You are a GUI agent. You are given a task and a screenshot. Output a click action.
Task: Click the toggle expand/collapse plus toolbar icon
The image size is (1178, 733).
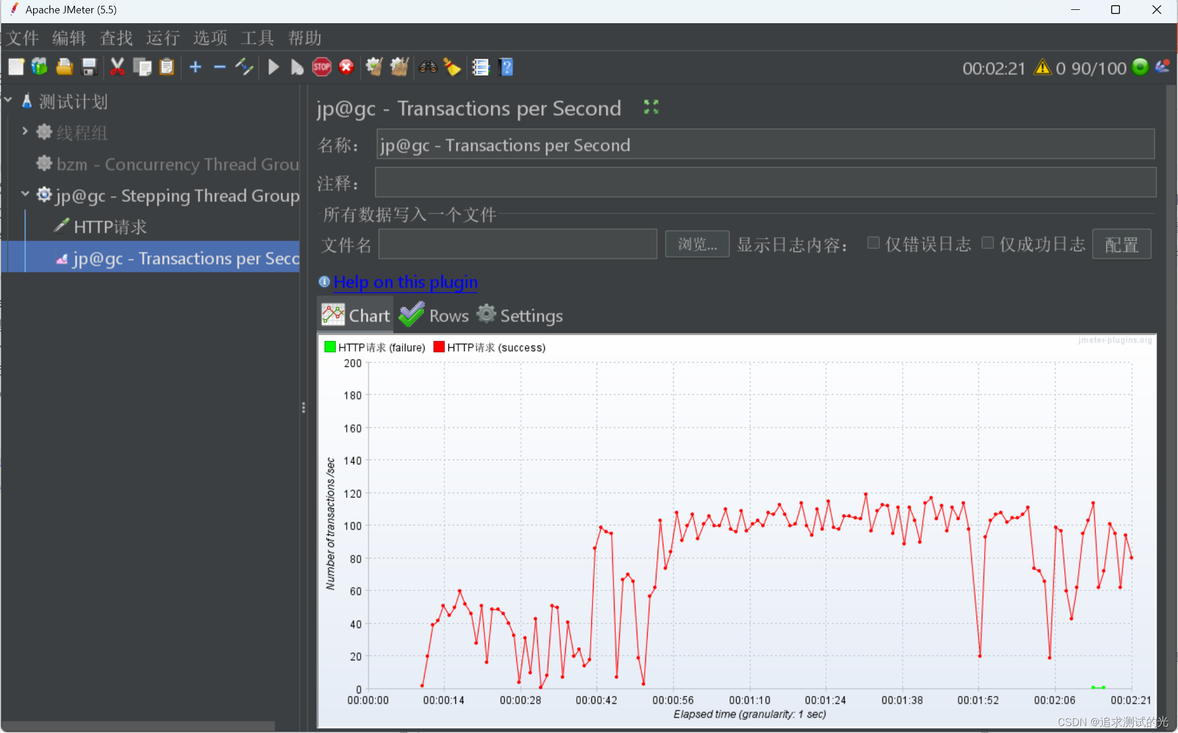point(195,67)
